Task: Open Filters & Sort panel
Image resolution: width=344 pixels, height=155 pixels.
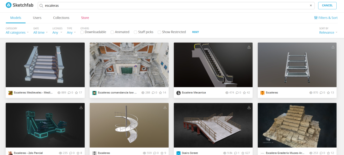Action: (326, 18)
